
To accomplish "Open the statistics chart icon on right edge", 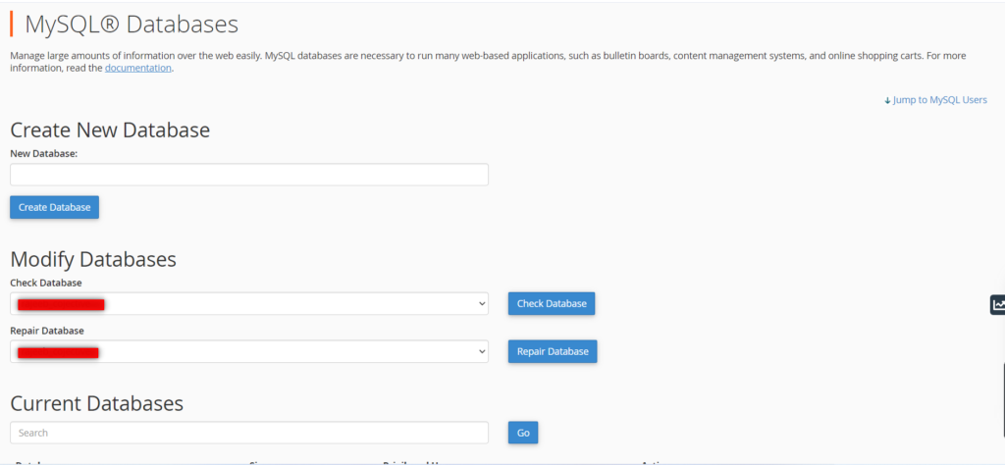I will click(x=998, y=305).
